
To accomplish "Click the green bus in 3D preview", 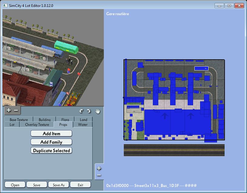I will click(66, 47).
